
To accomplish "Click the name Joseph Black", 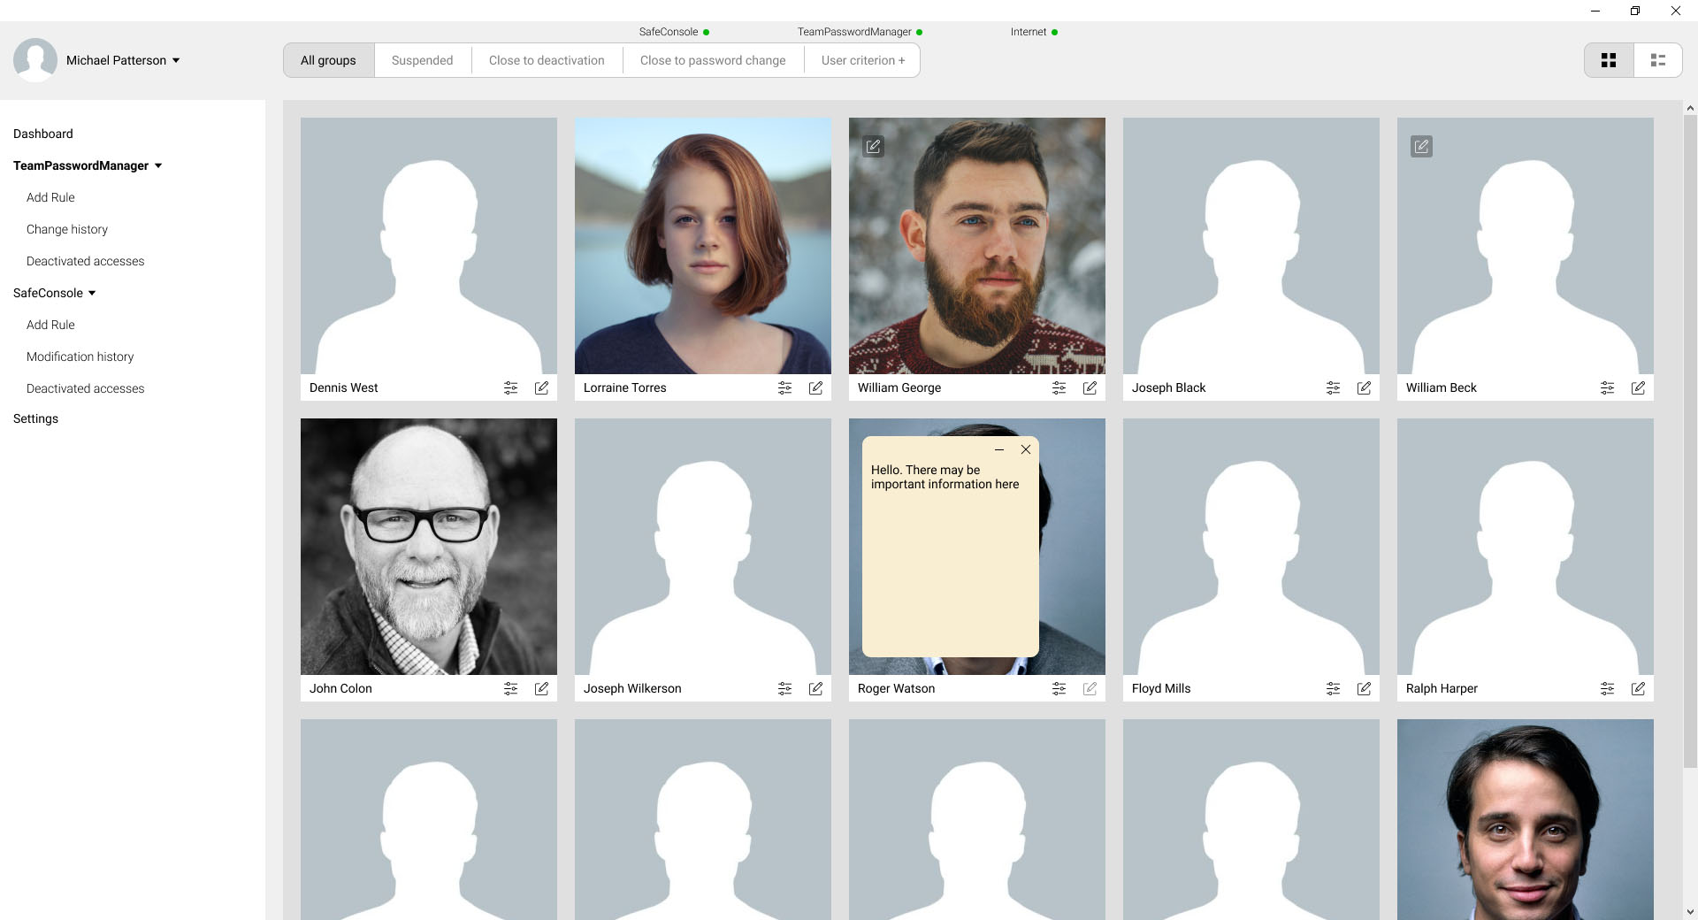I will 1168,387.
